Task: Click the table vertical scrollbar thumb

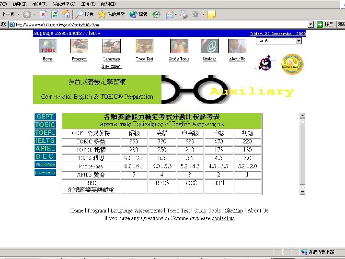Action: click(302, 153)
